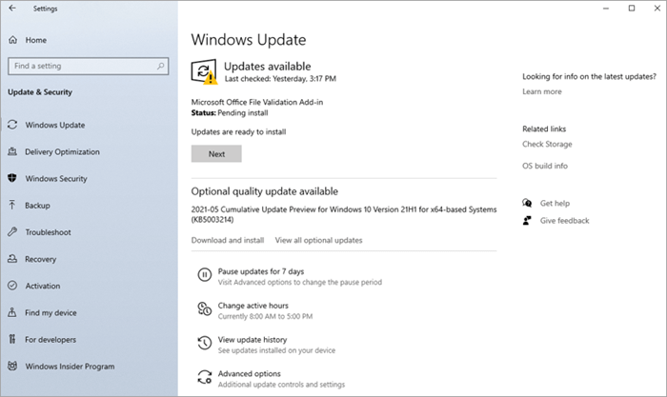
Task: Click 'Optional quality update available' heading
Action: [x=265, y=191]
